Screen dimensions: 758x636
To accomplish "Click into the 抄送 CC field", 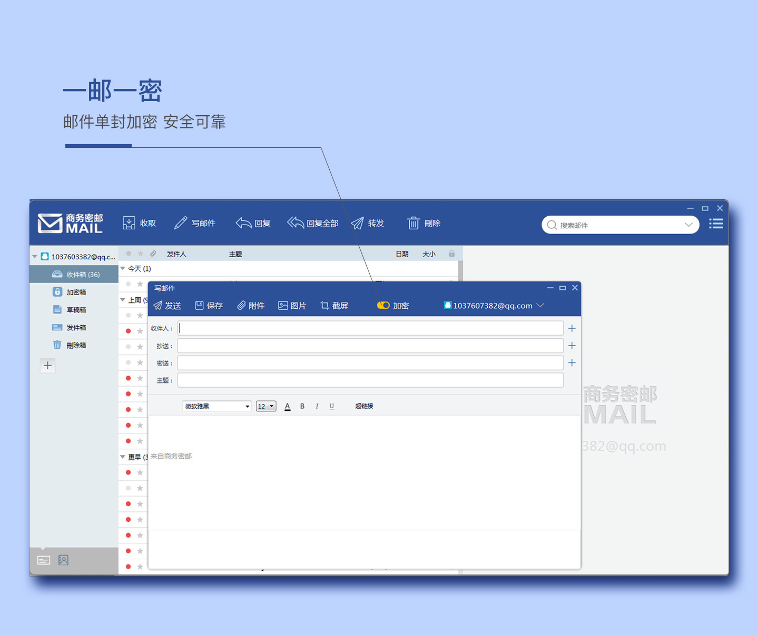I will (x=370, y=346).
